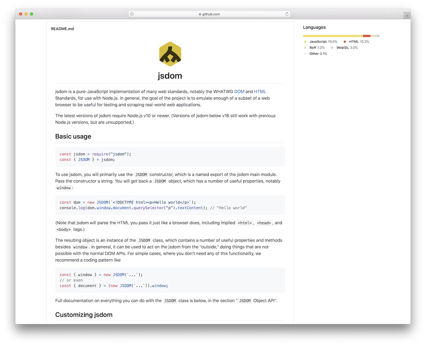Screen dimensions: 426x346
Task: Click the yellow minimize window button
Action: click(x=26, y=14)
